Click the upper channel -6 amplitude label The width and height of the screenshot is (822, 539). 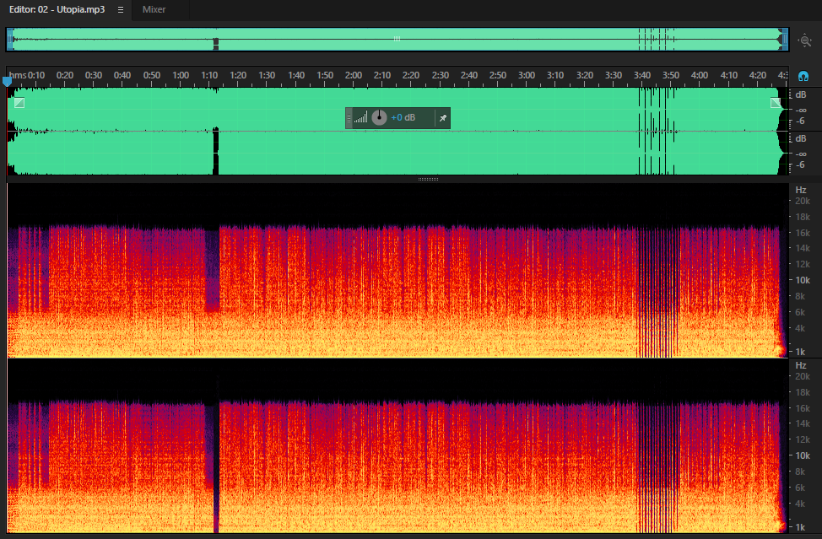tap(800, 121)
